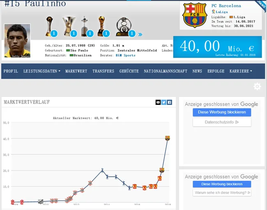Click Diese Werbung blockieren in top ad
267x210 pixels.
(x=222, y=112)
